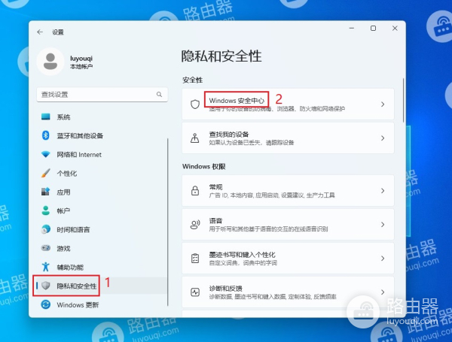
Task: Click 如果认为设备已丢失 description text
Action: [x=252, y=143]
